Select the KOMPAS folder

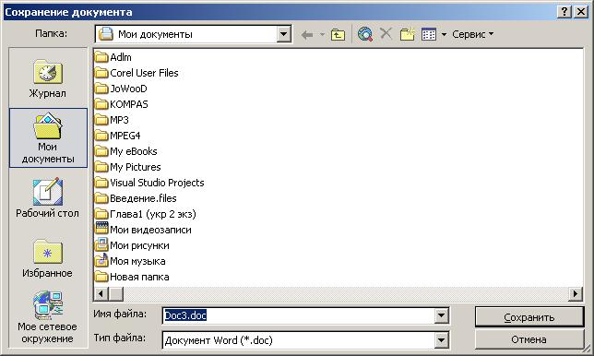(x=122, y=104)
